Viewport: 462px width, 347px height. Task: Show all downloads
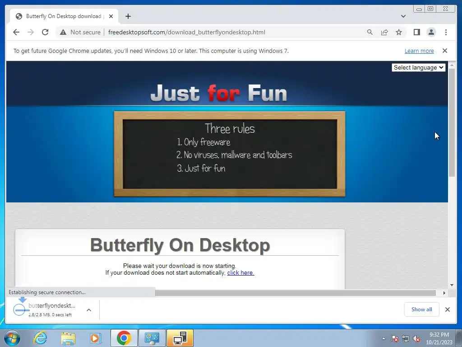pos(422,309)
